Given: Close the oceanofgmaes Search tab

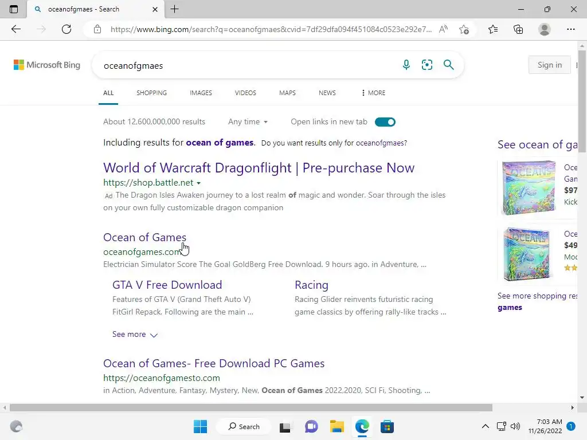Looking at the screenshot, I should click(x=155, y=9).
